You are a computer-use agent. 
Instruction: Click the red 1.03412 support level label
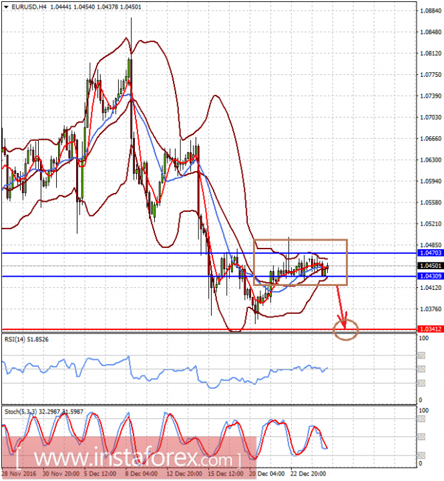431,329
